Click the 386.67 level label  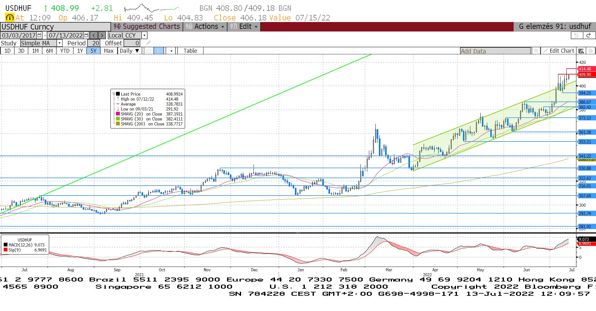(x=586, y=102)
